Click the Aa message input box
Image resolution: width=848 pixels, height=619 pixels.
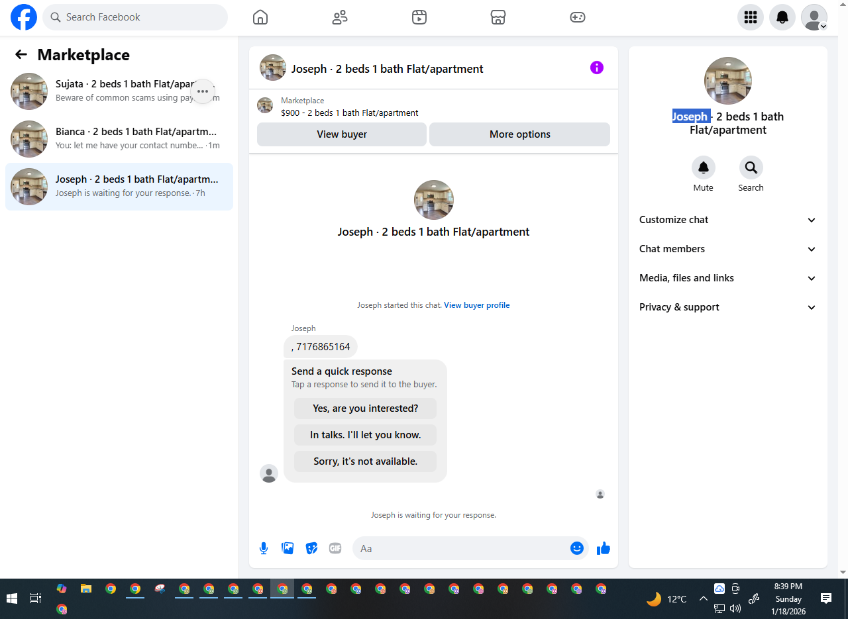coord(462,548)
